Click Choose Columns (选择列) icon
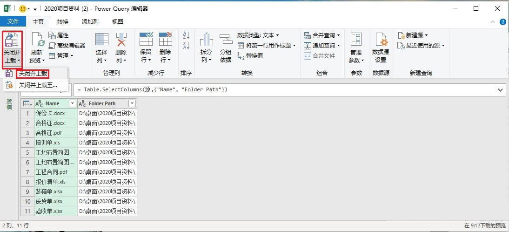Screen dimensions: 509x232 [101, 40]
